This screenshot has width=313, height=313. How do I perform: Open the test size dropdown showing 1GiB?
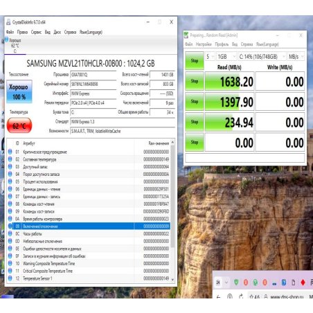pyautogui.click(x=226, y=57)
